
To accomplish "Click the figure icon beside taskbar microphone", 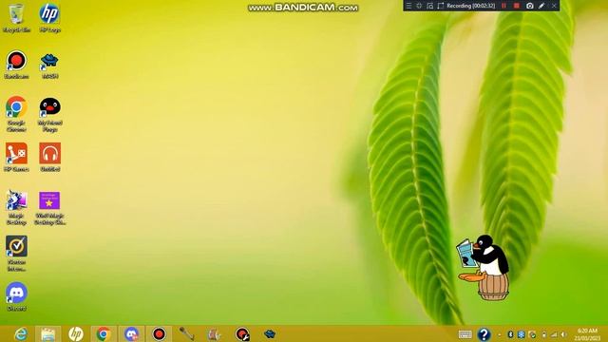I will (214, 333).
